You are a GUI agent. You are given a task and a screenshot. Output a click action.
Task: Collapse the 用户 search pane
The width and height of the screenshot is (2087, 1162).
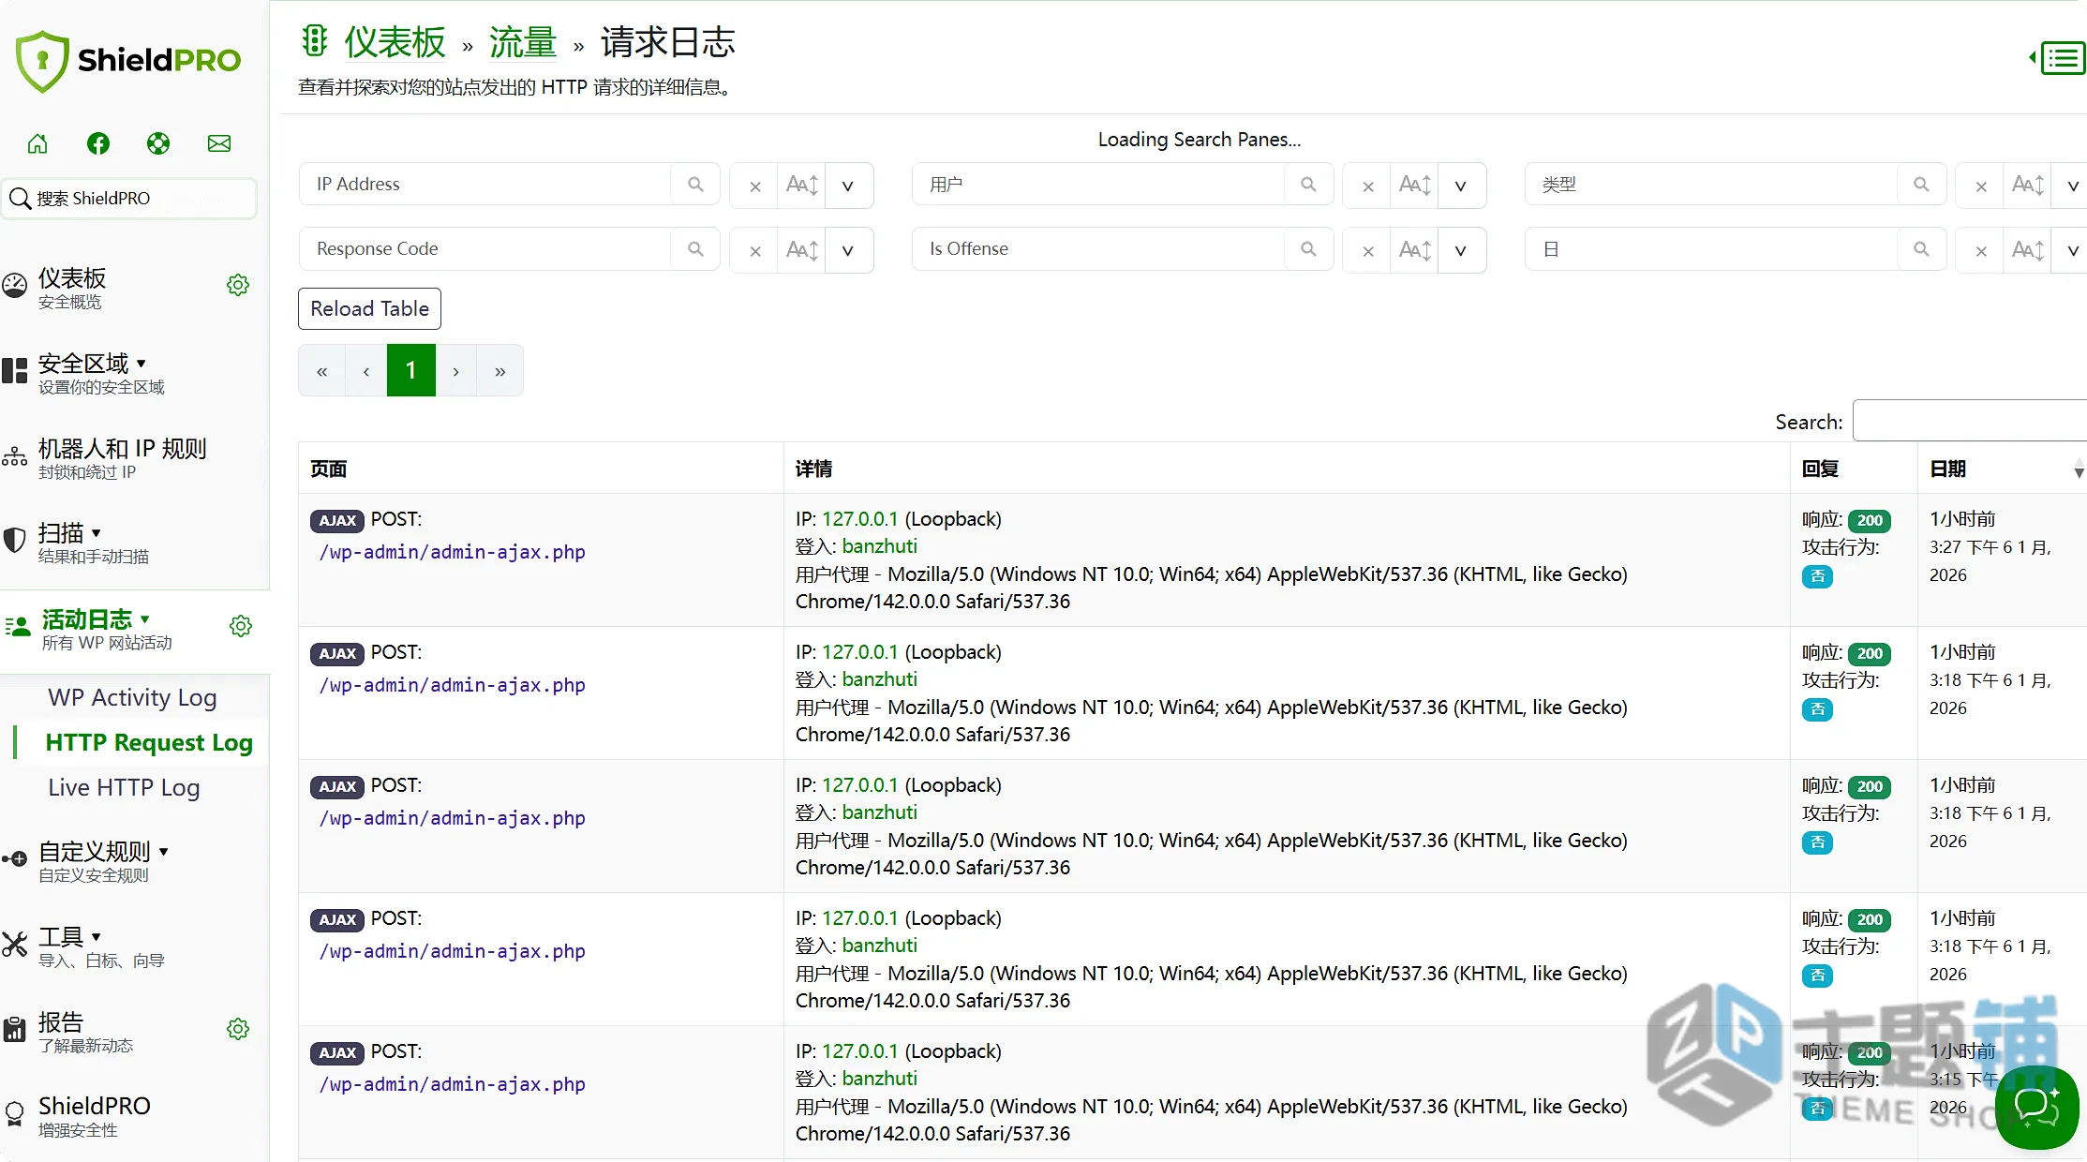click(x=1461, y=186)
